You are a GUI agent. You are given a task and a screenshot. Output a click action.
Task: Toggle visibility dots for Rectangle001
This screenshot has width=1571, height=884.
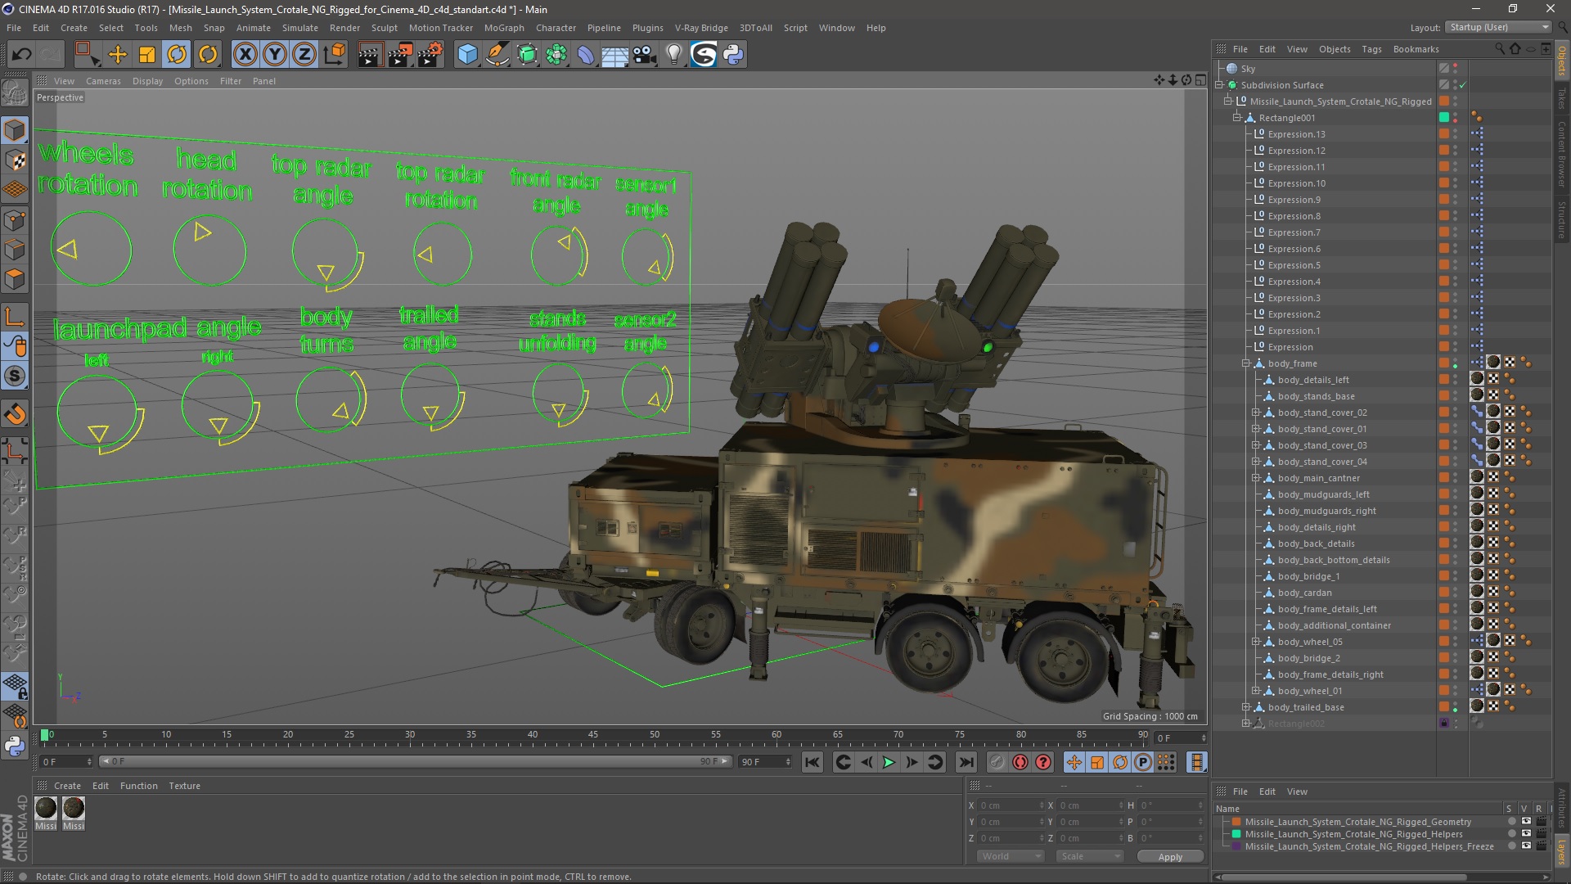1455,118
